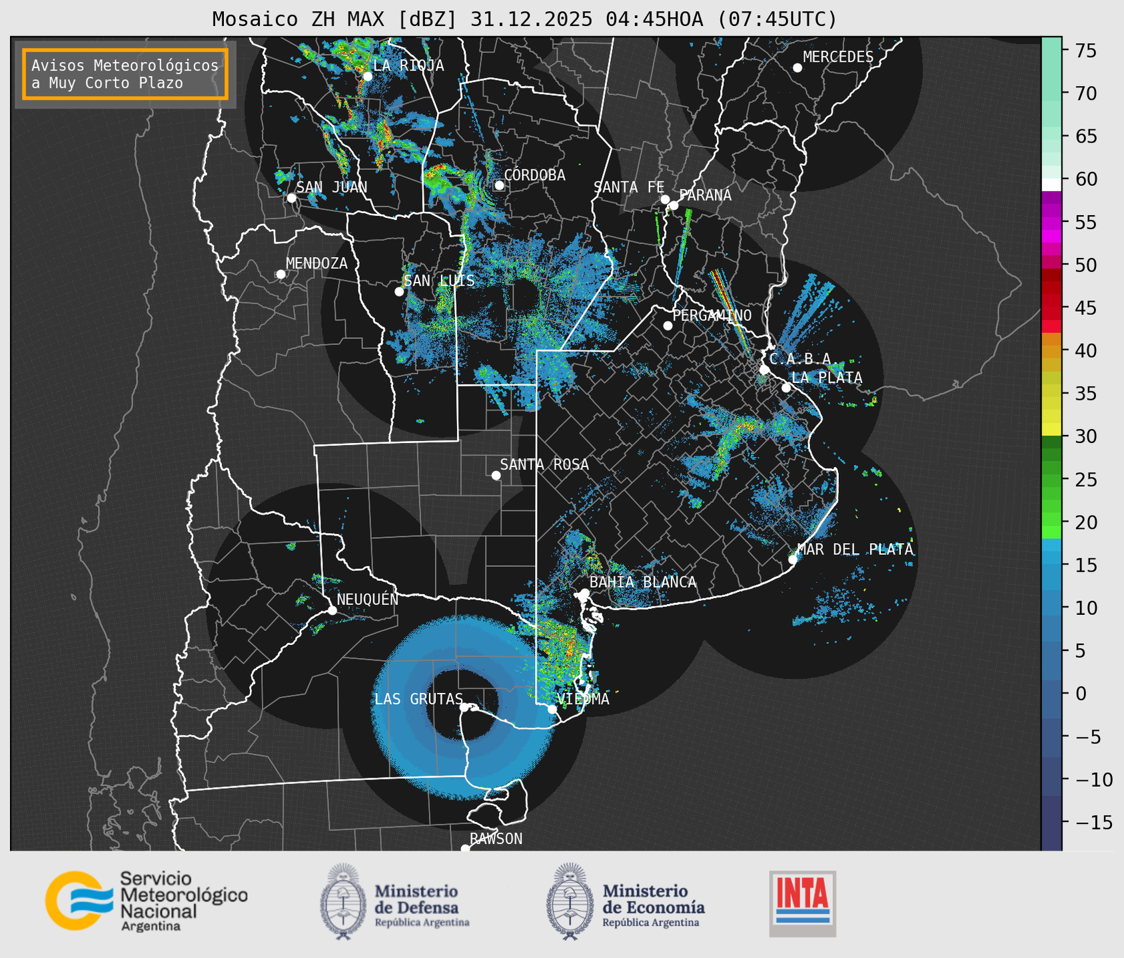Select the Mendoza city marker

(281, 274)
